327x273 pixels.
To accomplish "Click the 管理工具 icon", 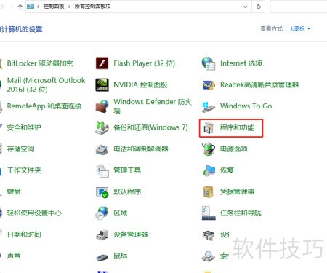I will pos(102,170).
